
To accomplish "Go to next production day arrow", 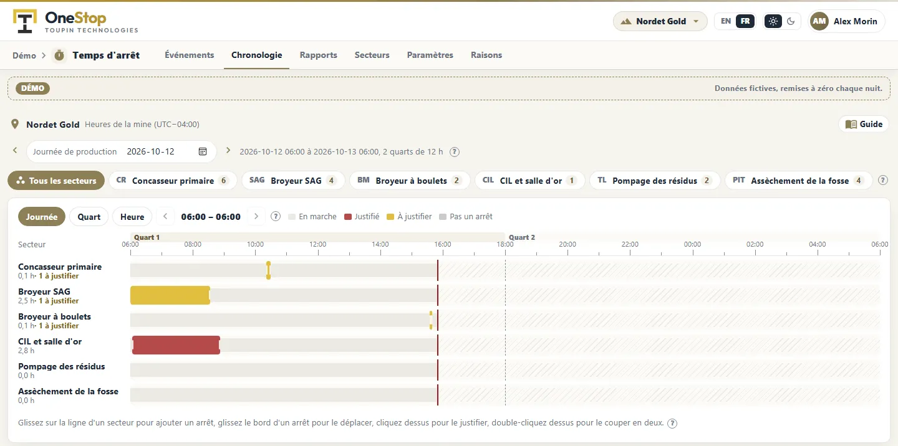I will point(228,151).
